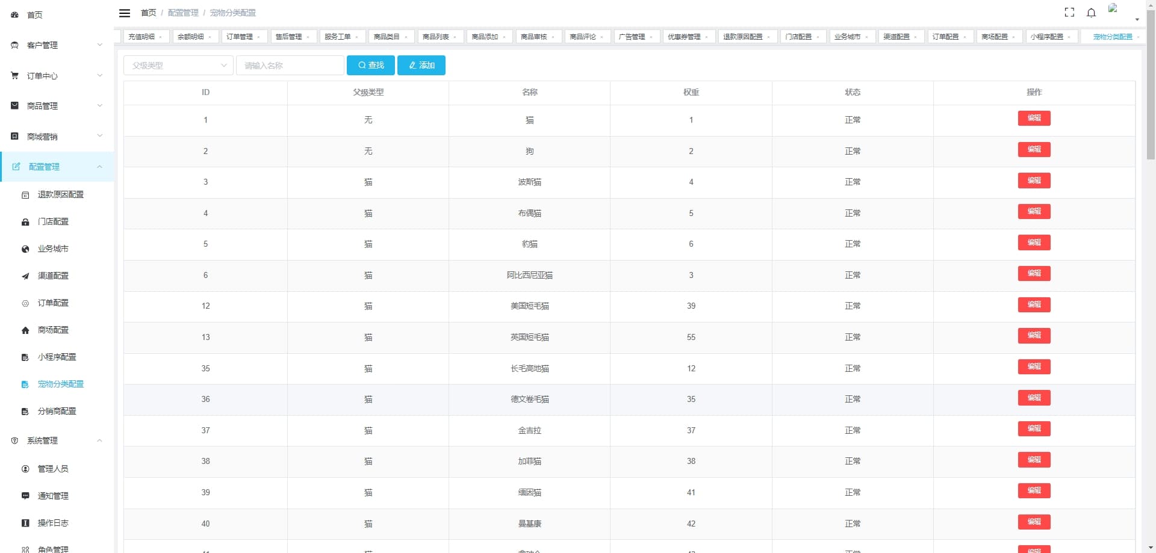Expand the 订单中心 menu chevron
1156x553 pixels.
click(100, 75)
